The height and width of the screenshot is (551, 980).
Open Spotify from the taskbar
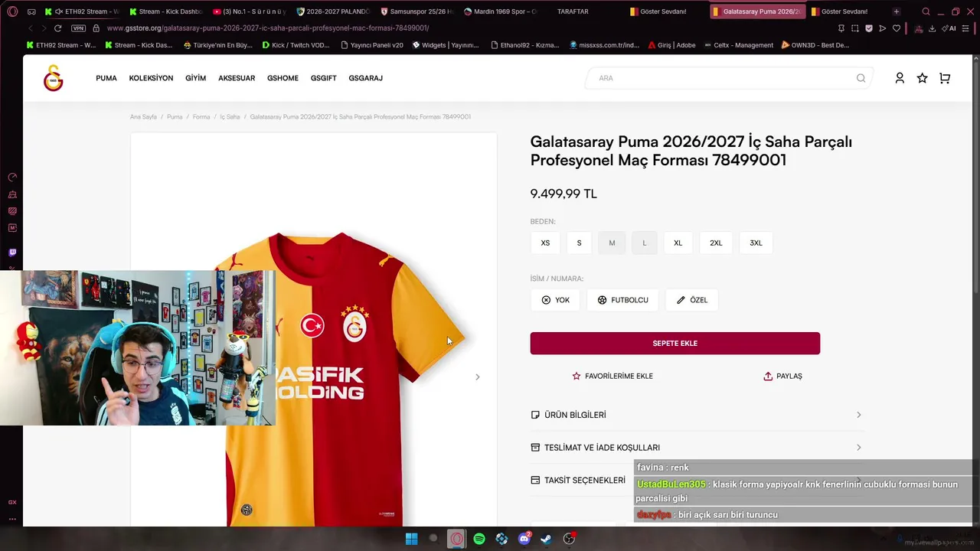click(479, 539)
